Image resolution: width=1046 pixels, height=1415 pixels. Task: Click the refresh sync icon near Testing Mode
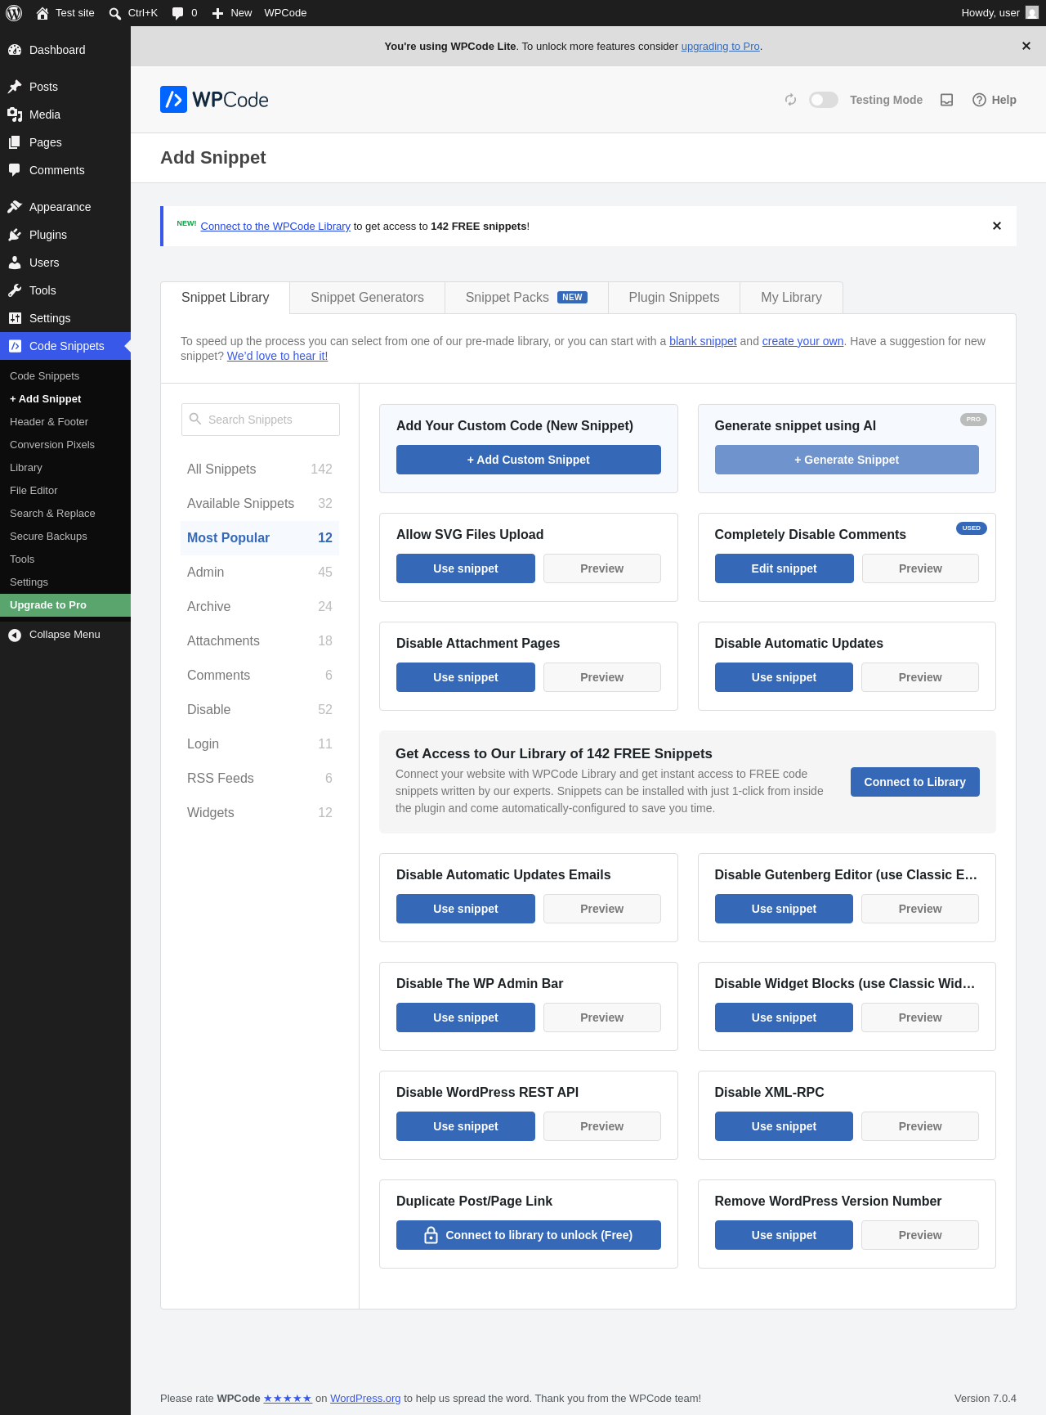tap(790, 100)
